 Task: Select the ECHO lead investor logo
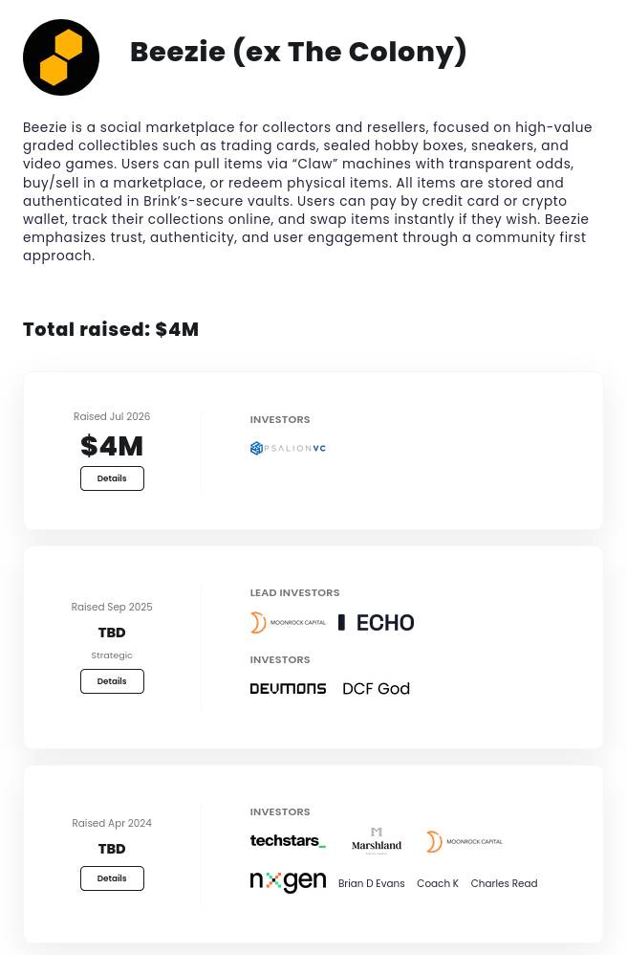377,622
